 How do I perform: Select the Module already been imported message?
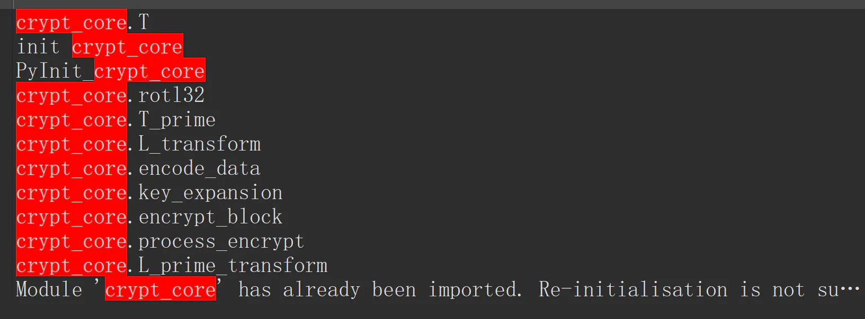point(438,289)
